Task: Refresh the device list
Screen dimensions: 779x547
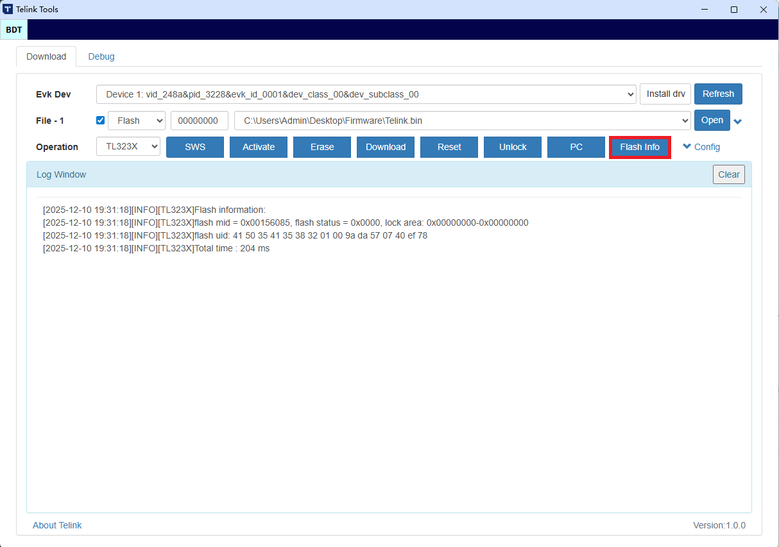Action: click(x=718, y=94)
